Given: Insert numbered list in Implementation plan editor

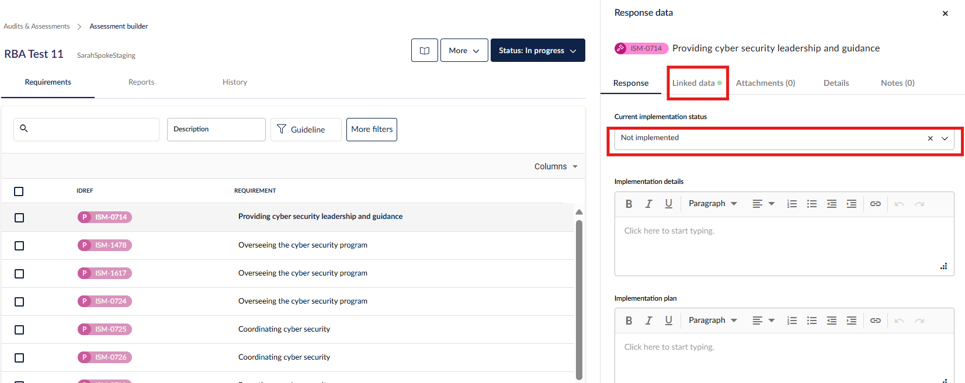Looking at the screenshot, I should (792, 321).
